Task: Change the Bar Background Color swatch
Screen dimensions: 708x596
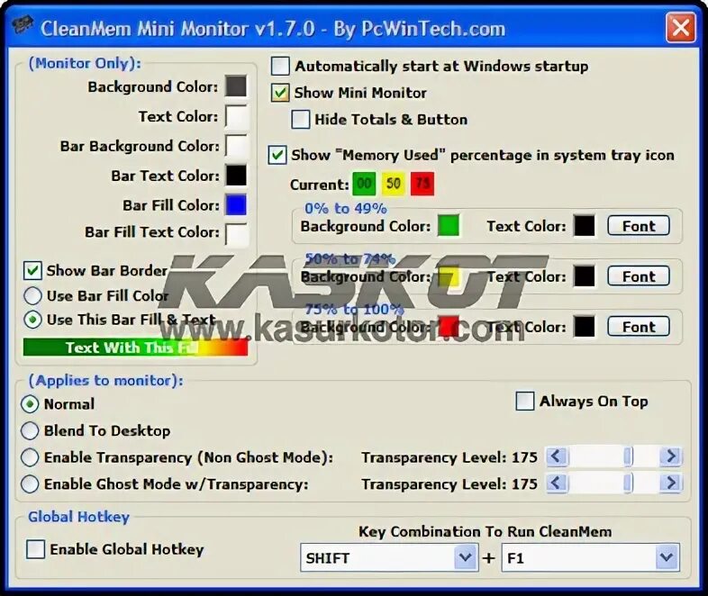Action: (236, 146)
